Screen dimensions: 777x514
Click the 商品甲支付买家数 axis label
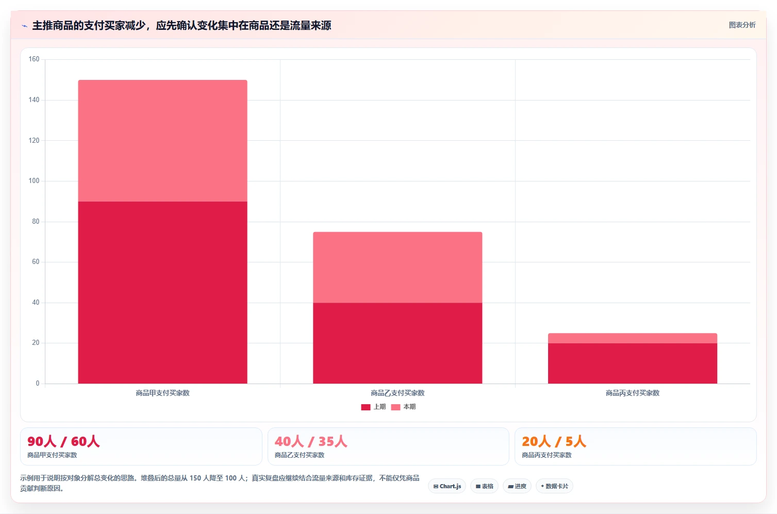[x=162, y=393]
